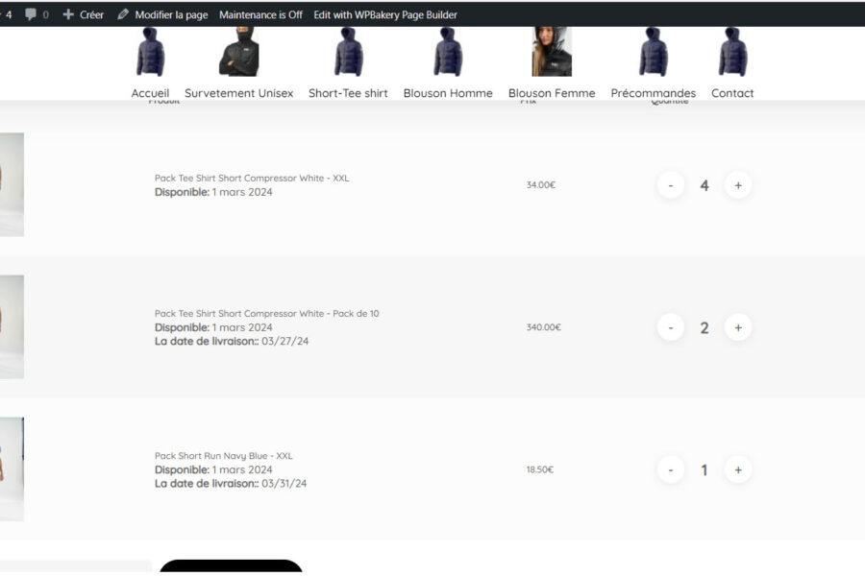
Task: Decrease quantity of Short Run Navy Blue
Action: 671,469
